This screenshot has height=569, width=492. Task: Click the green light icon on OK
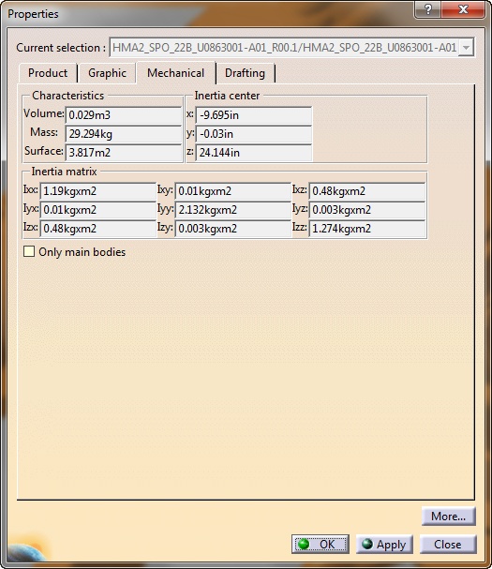pyautogui.click(x=304, y=544)
